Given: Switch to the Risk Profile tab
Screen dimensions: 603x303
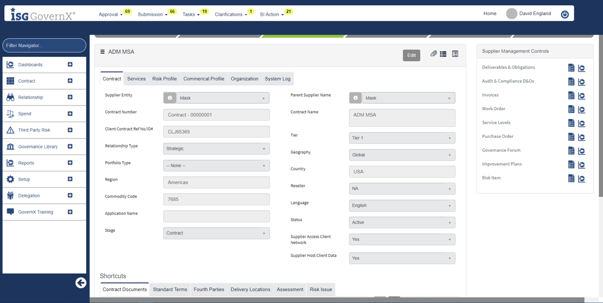Looking at the screenshot, I should click(x=164, y=78).
